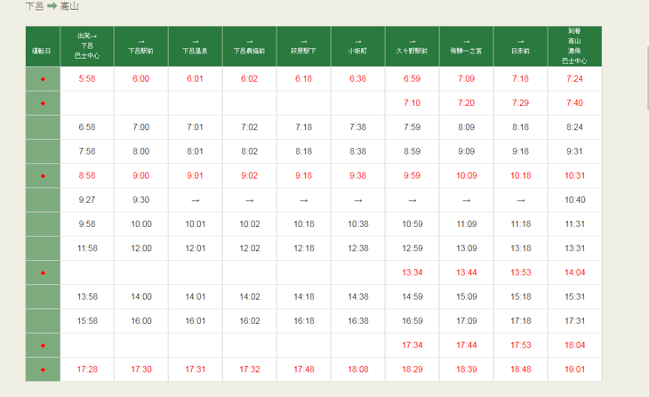The height and width of the screenshot is (397, 649).
Task: Click the red diamond in the 17:34 row
Action: pos(43,344)
